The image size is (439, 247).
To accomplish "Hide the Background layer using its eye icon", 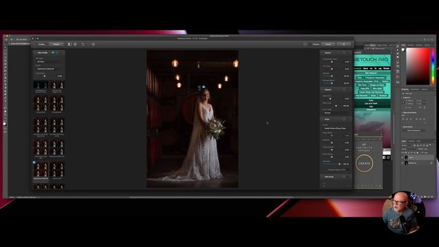I will 403,163.
